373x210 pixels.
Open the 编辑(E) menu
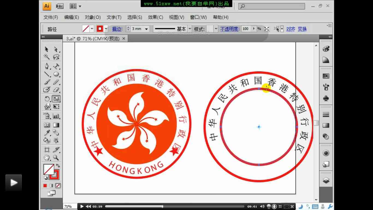coord(72,17)
